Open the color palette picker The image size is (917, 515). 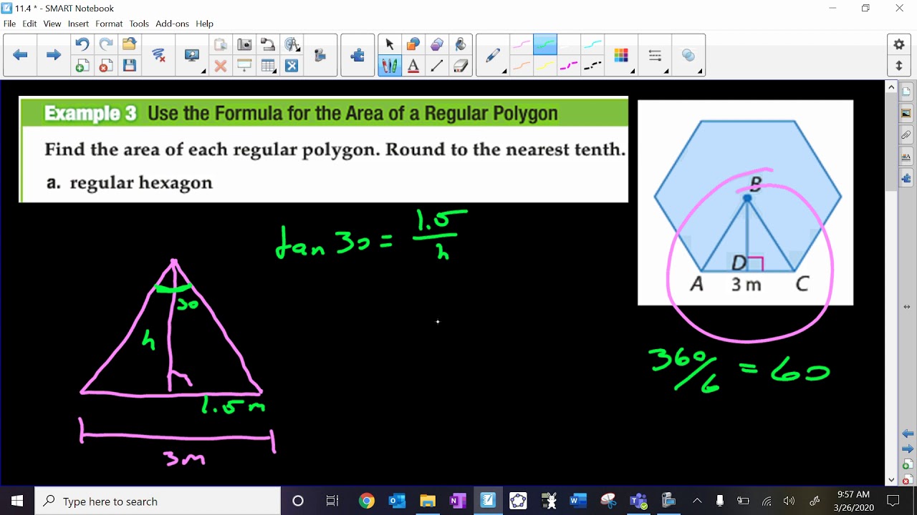pos(621,55)
